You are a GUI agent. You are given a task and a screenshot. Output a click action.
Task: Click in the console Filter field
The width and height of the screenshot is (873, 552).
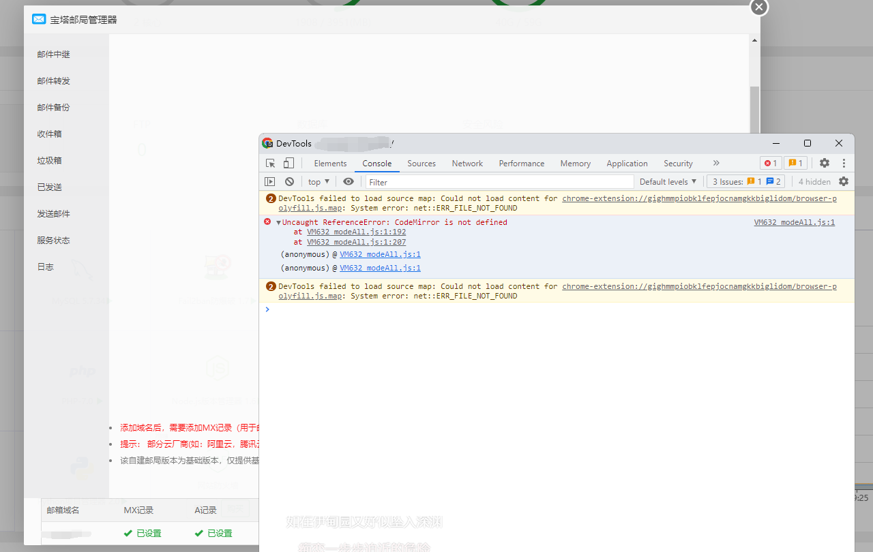tap(499, 182)
